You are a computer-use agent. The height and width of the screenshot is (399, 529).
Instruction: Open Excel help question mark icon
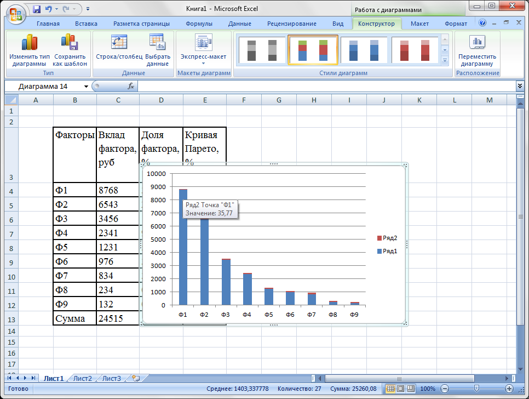482,23
